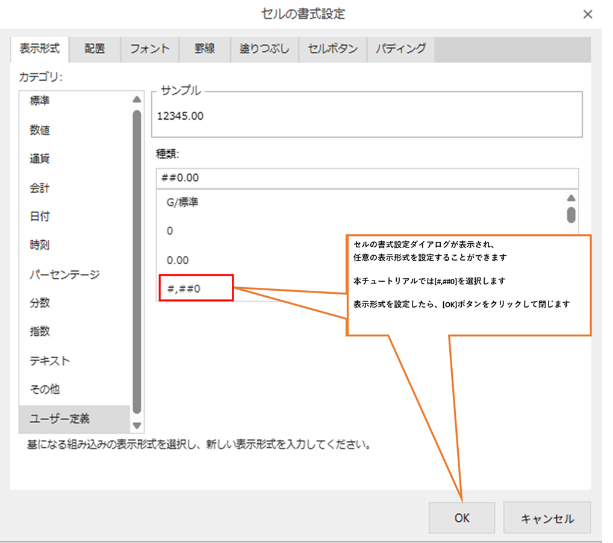Go to the 塗りつぶし tab
Viewport: 613px width, 543px height.
pos(265,49)
